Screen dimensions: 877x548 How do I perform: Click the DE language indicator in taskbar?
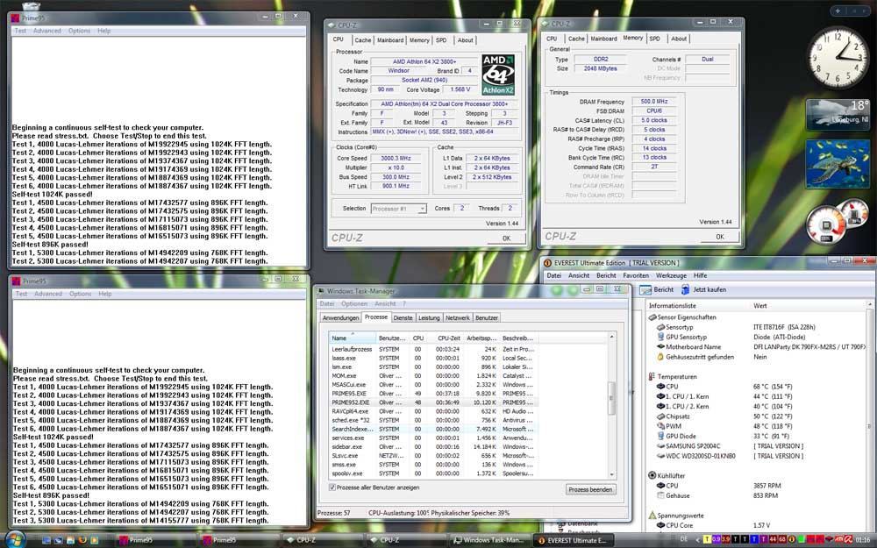[x=683, y=539]
